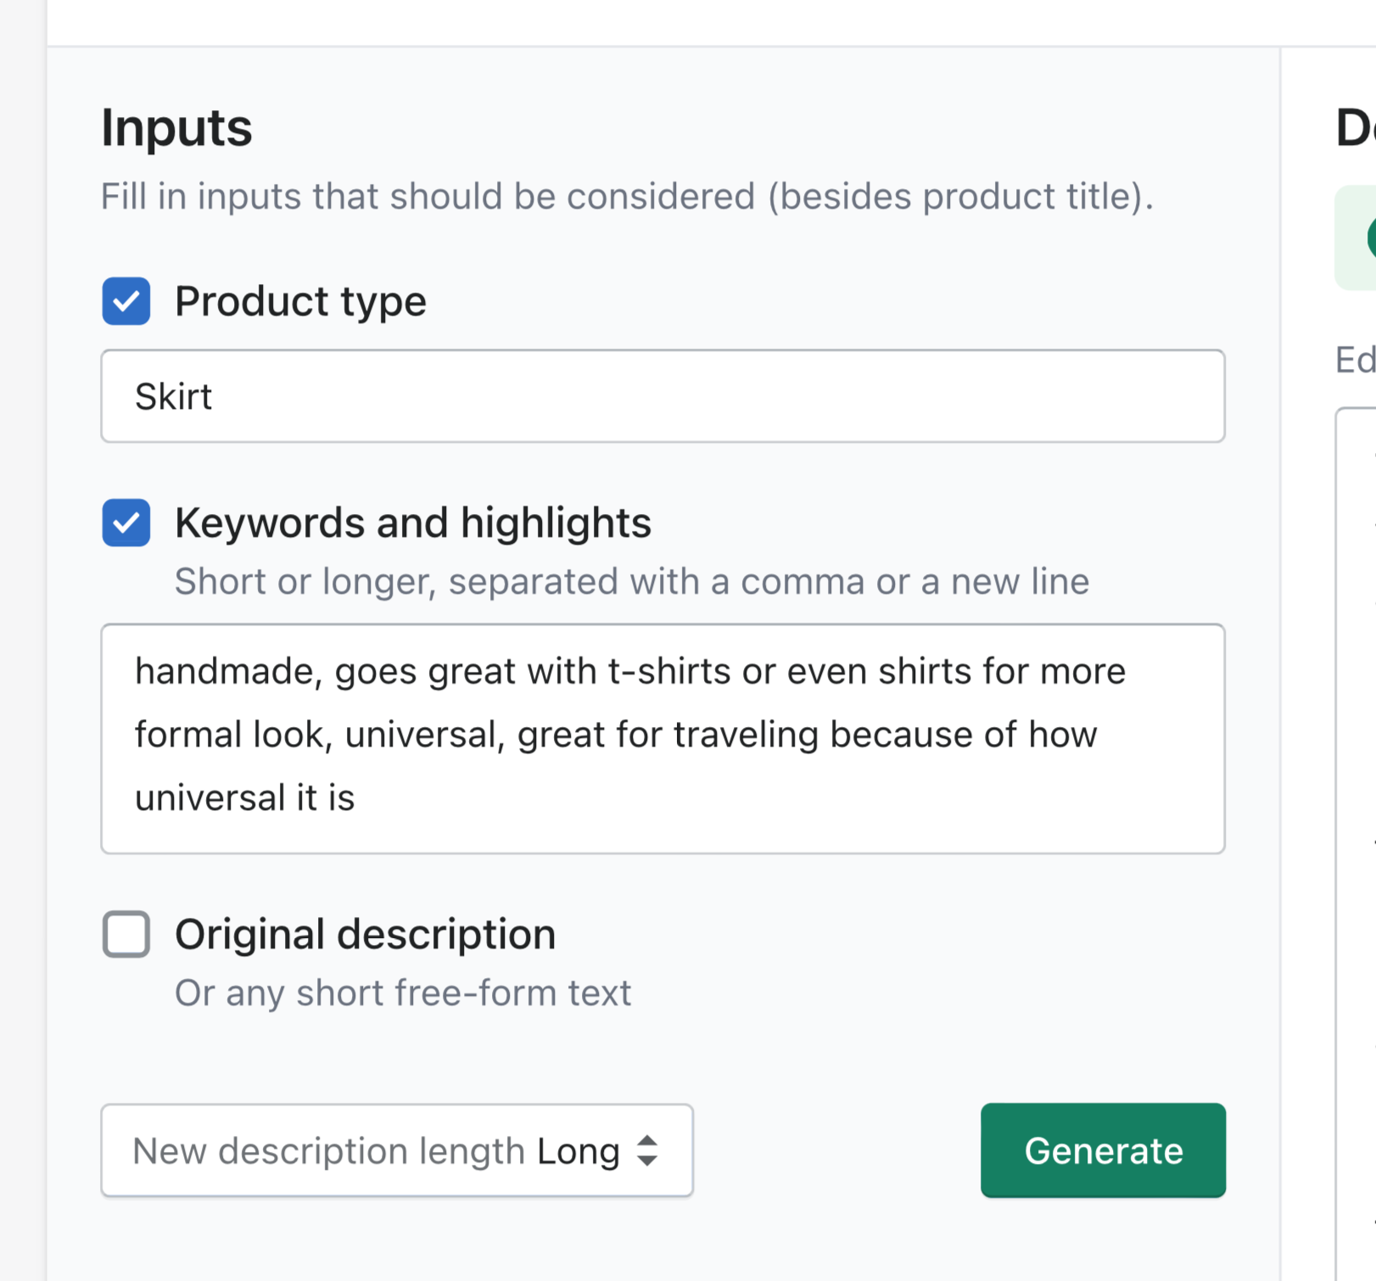Image resolution: width=1376 pixels, height=1281 pixels.
Task: Open the New description length dropdown
Action: pos(396,1150)
